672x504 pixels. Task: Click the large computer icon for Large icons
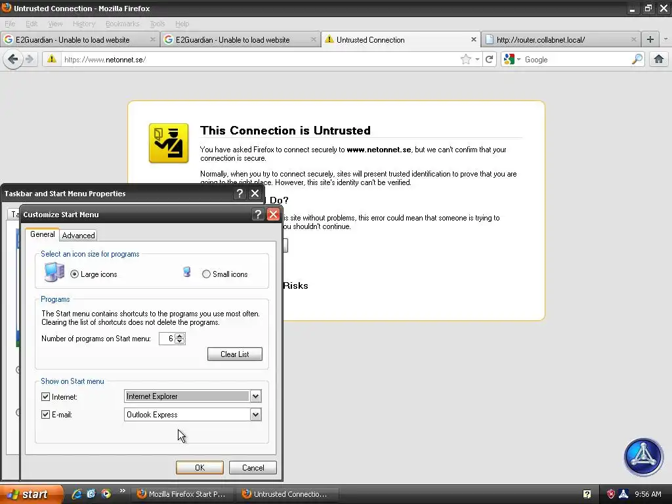coord(54,272)
